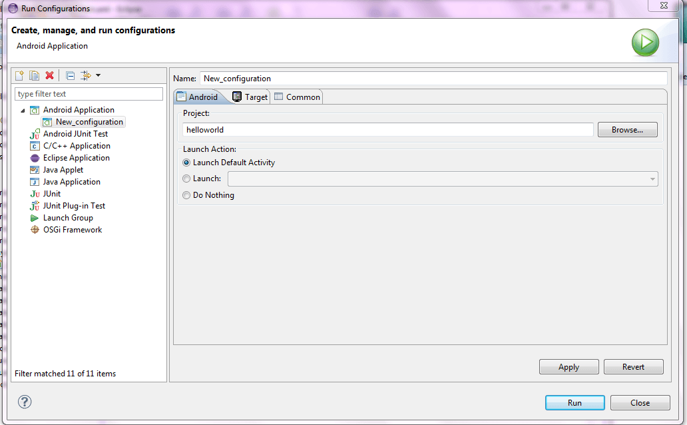Click the Apply button
Image resolution: width=687 pixels, height=425 pixels.
coord(569,367)
